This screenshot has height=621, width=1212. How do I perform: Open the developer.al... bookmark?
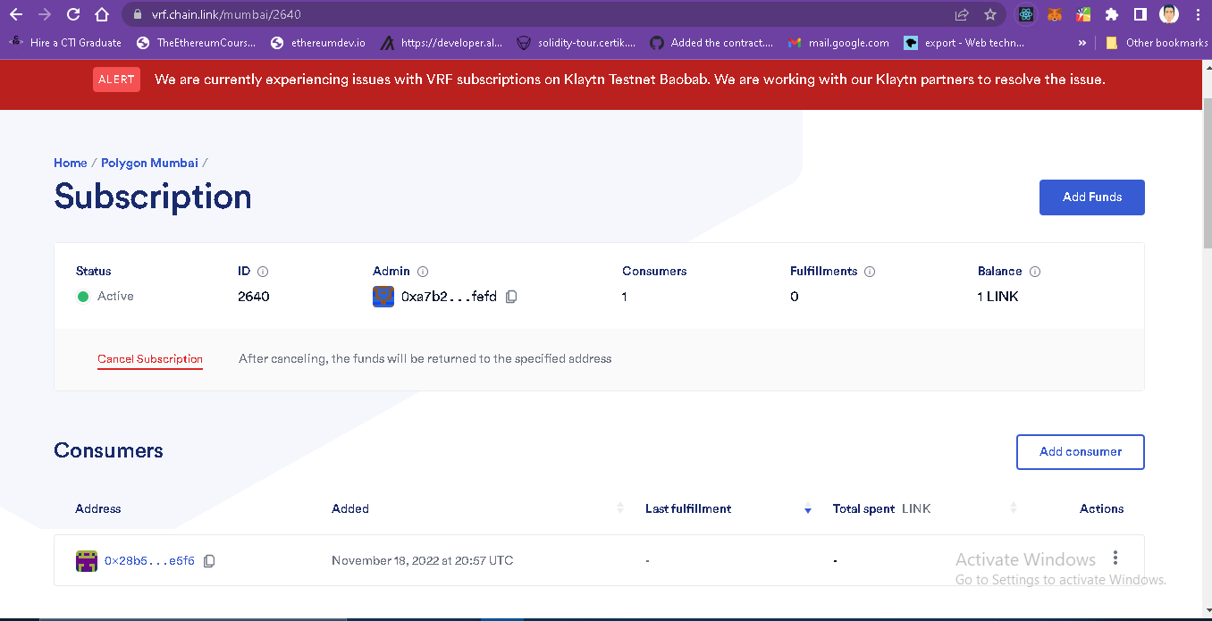coord(442,42)
